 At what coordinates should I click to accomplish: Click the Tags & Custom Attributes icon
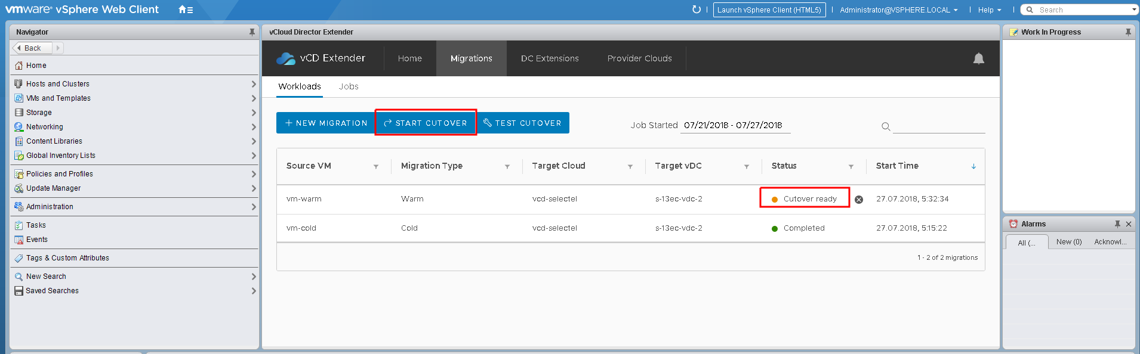tap(19, 258)
